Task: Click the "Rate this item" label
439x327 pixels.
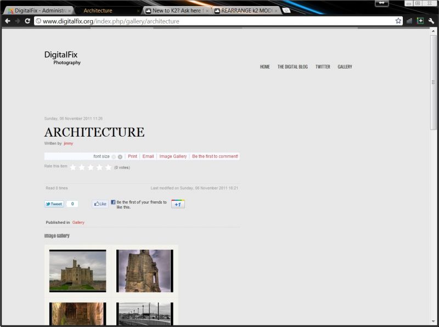Action: tap(56, 166)
